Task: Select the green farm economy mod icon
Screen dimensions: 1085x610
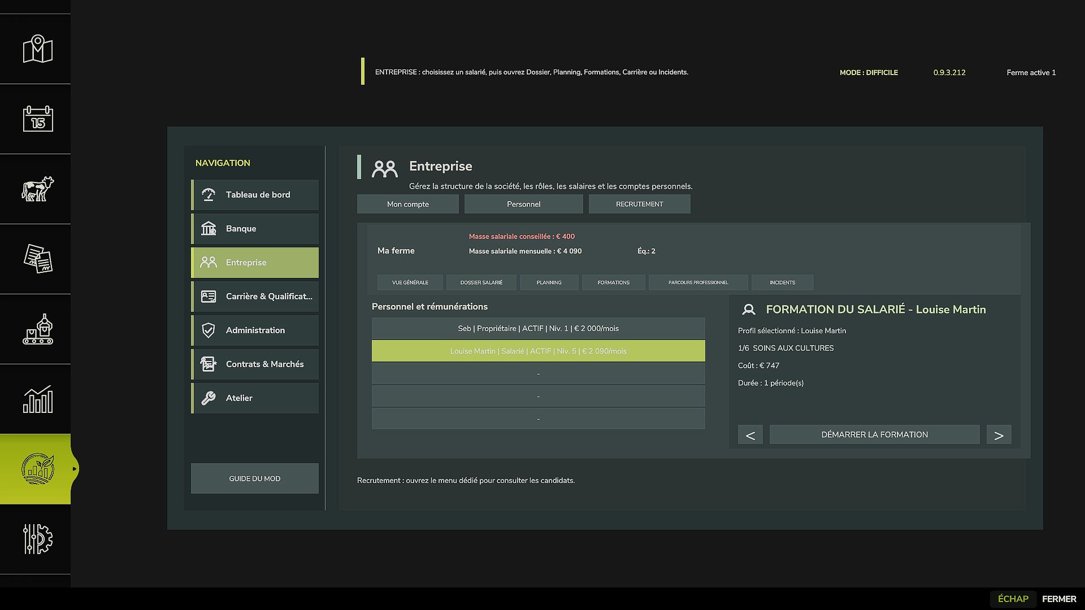Action: pos(38,469)
